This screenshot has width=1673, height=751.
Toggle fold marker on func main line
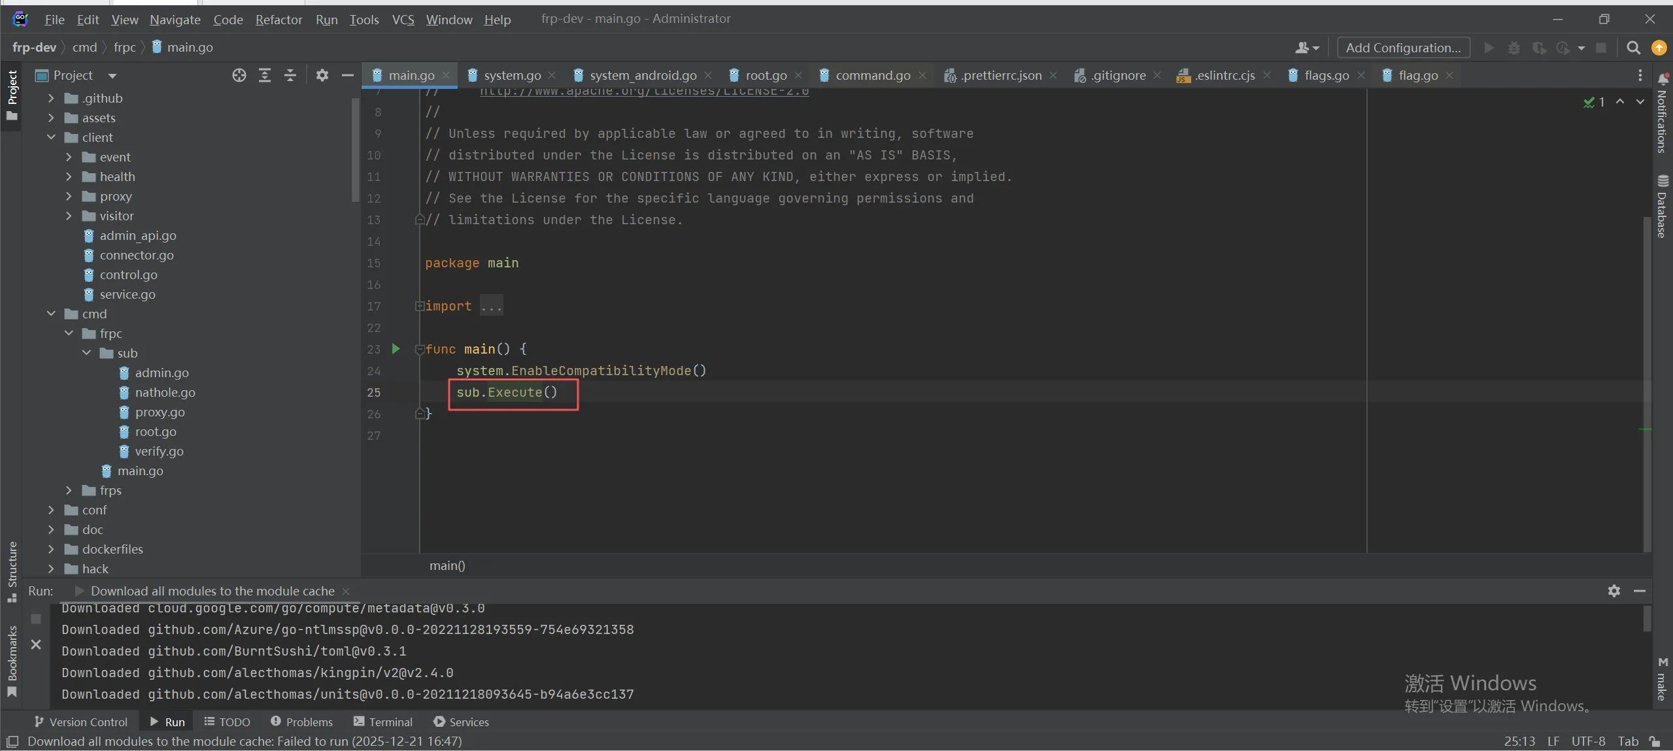coord(420,350)
